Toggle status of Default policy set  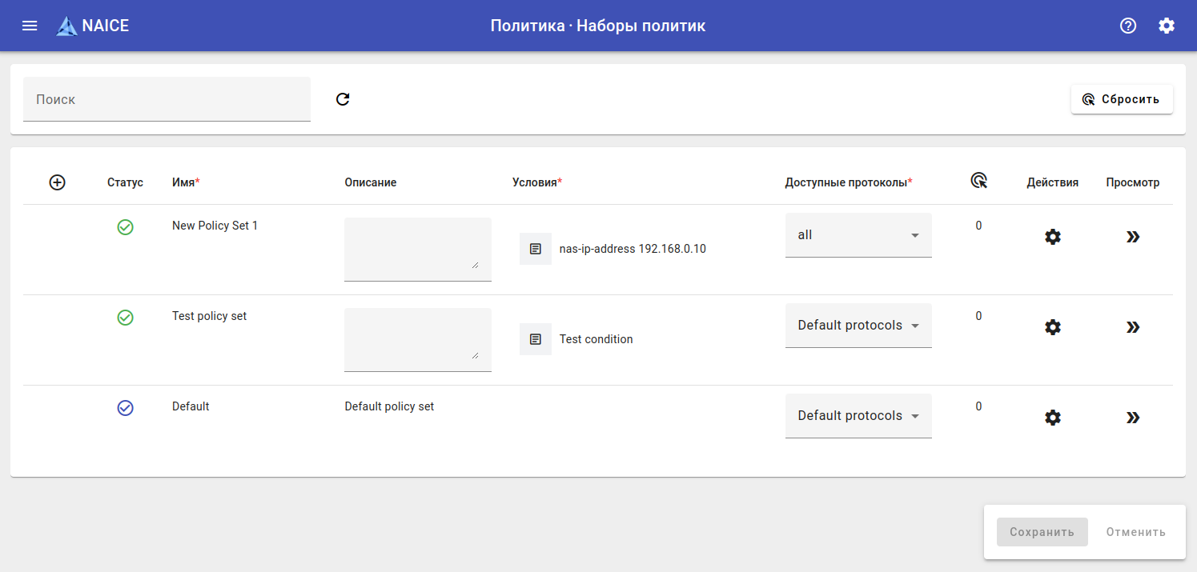point(125,408)
